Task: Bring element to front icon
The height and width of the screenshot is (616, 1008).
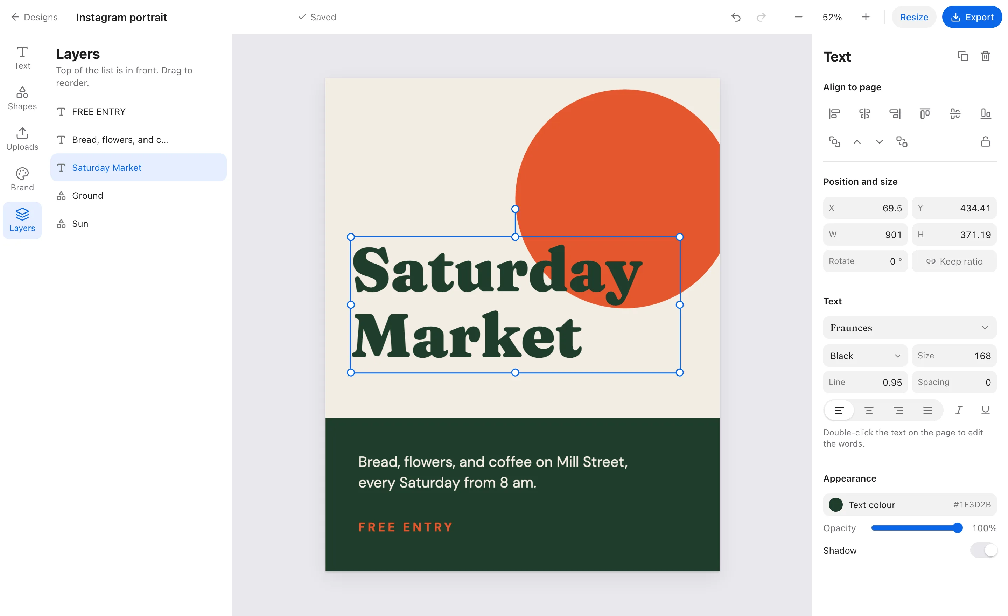Action: [834, 141]
